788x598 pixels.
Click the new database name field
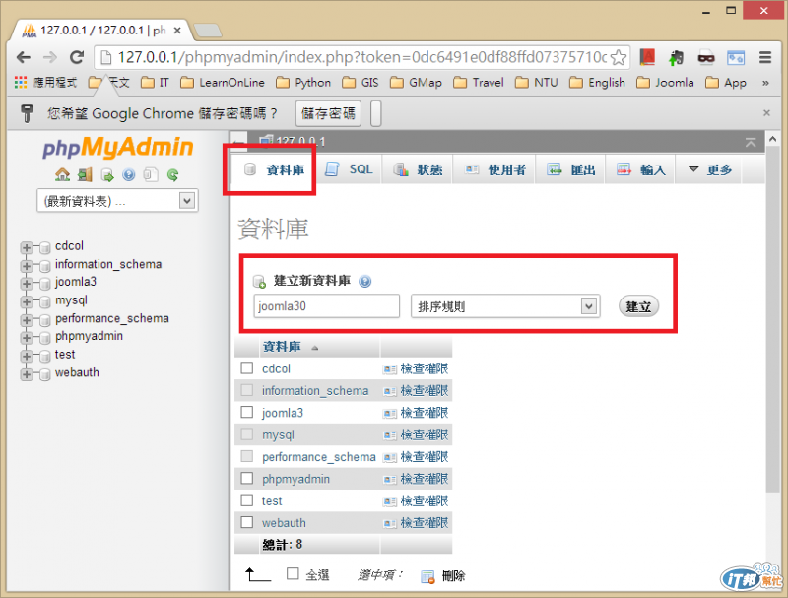point(327,306)
